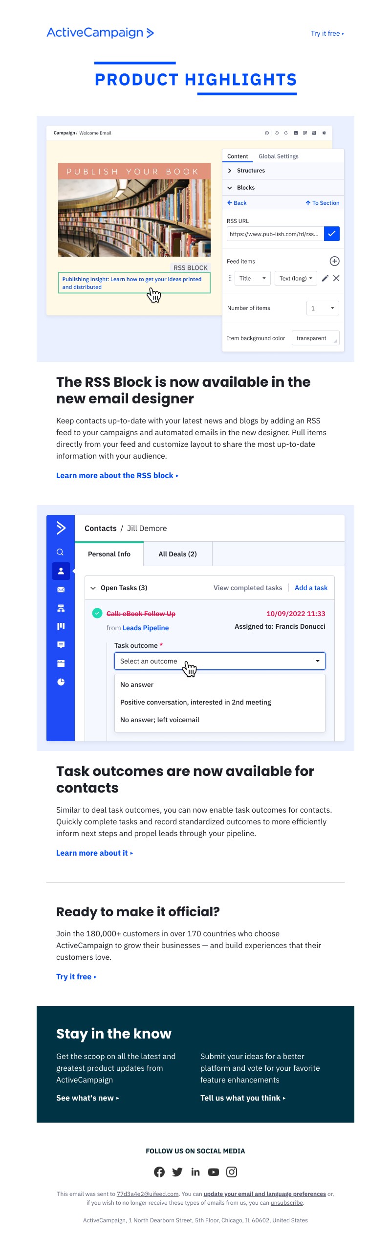Click the Item background color field
Viewport: 391px width, 1260px height.
pyautogui.click(x=315, y=338)
